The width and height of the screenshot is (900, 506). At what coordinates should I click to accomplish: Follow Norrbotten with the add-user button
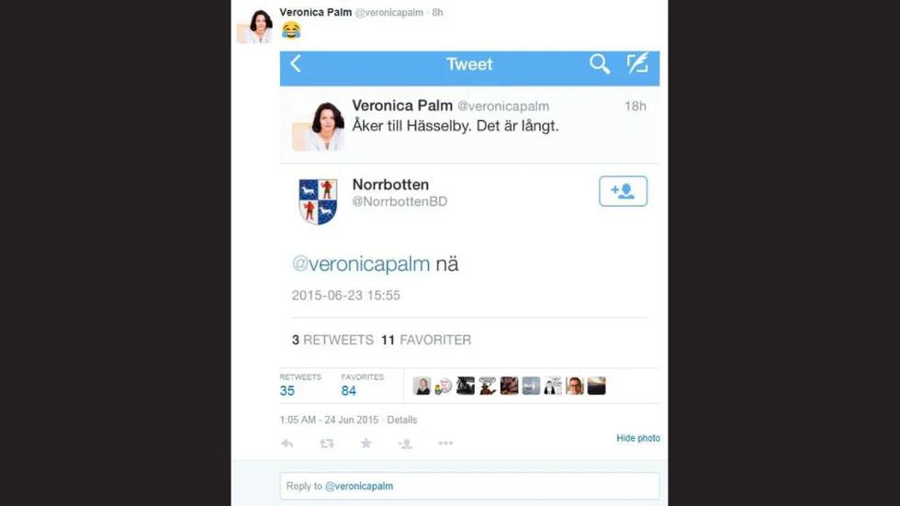coord(623,191)
